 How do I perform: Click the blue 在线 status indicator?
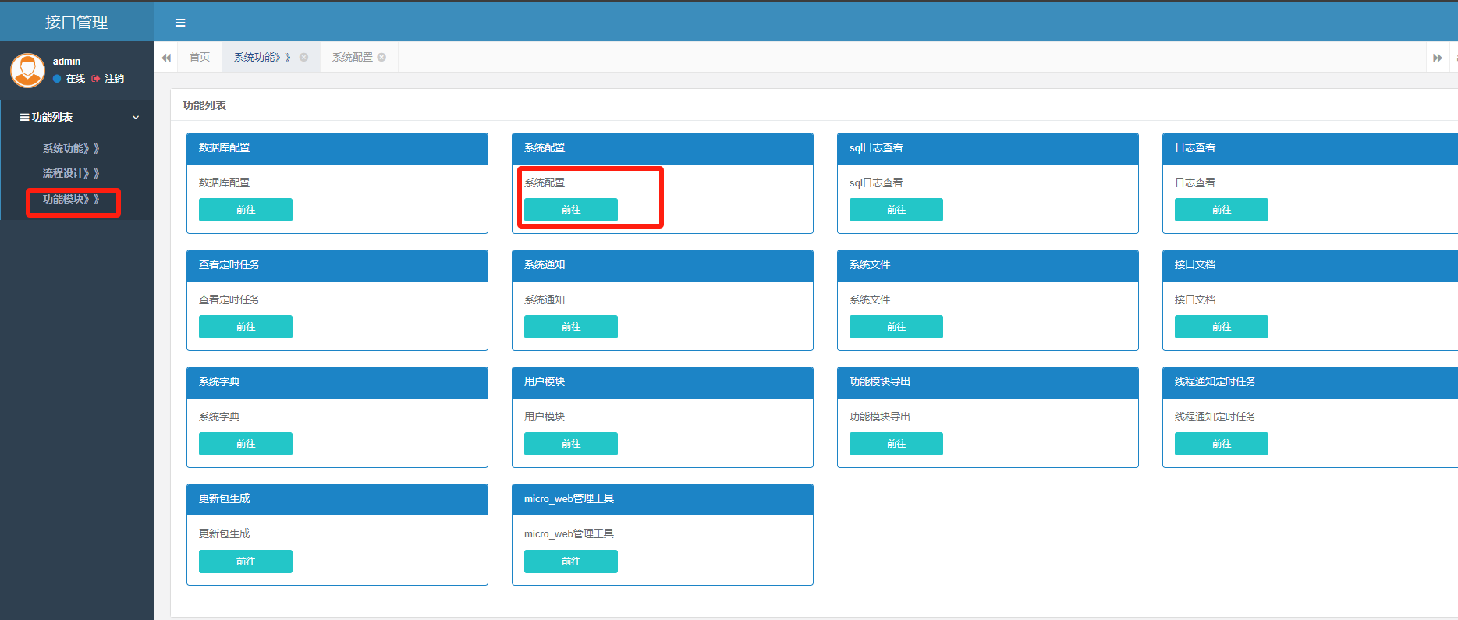pyautogui.click(x=57, y=79)
